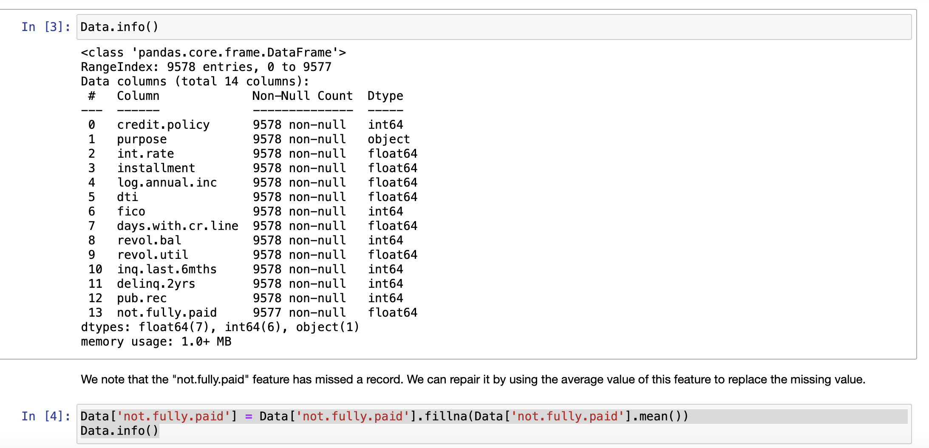Click the Data.info() line in cell 4
This screenshot has width=929, height=448.
click(x=119, y=431)
